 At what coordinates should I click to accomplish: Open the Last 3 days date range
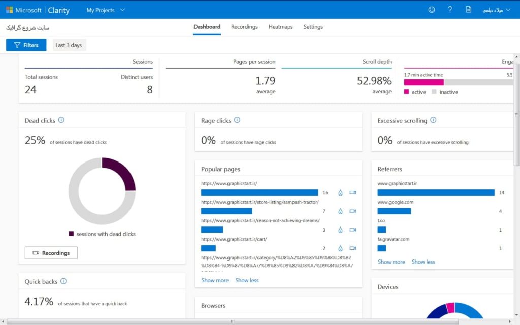[x=69, y=45]
